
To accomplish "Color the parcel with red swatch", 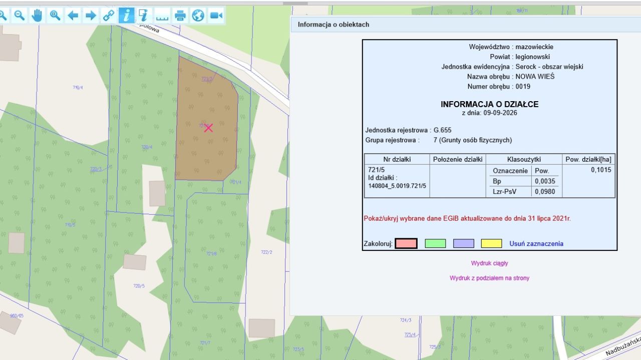I will click(x=406, y=244).
